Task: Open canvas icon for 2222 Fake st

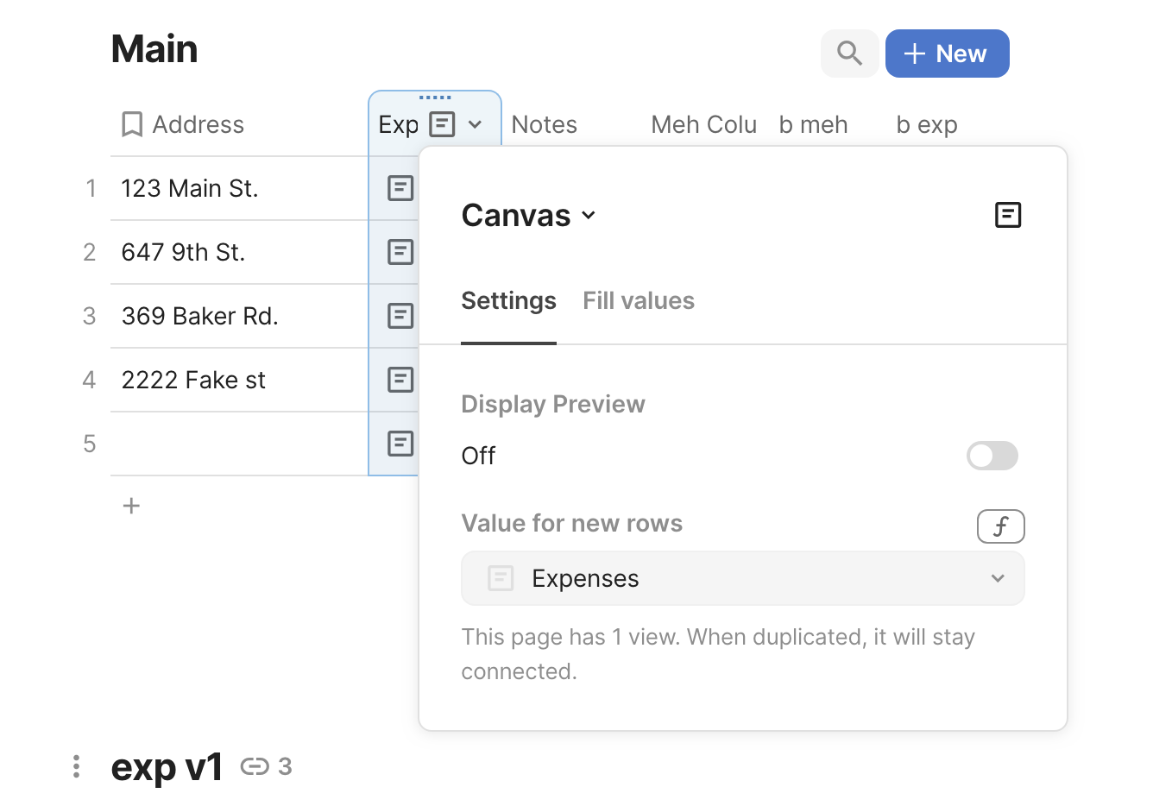Action: [x=400, y=380]
